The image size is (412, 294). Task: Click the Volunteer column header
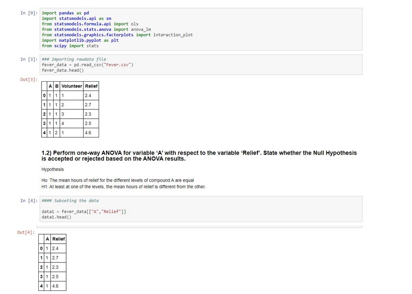[x=72, y=86]
